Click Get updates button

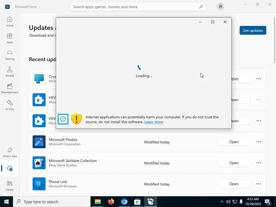pyautogui.click(x=253, y=30)
